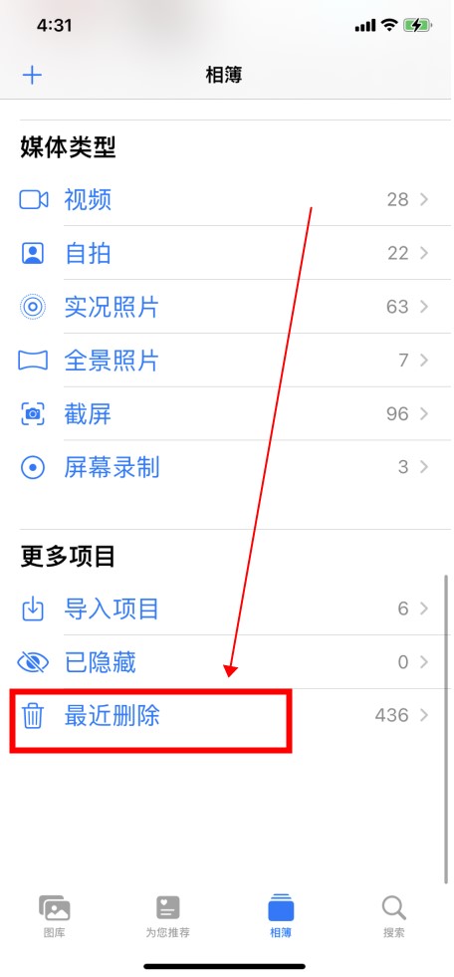Tap the panorama icon next to 全景照片
Screen dimensions: 454x977
point(33,361)
